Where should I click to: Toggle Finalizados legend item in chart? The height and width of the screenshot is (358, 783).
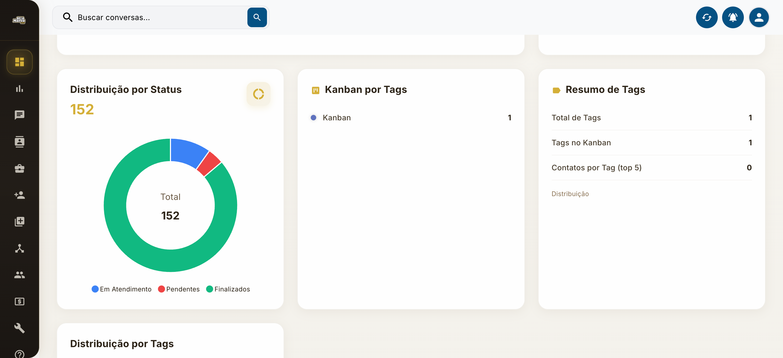(228, 289)
